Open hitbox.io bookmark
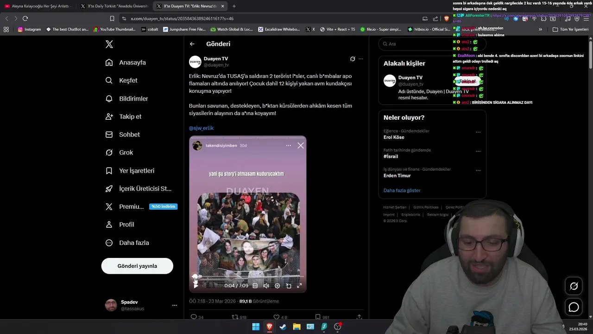 (x=429, y=29)
